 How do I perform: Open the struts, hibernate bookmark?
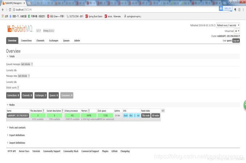113,16
